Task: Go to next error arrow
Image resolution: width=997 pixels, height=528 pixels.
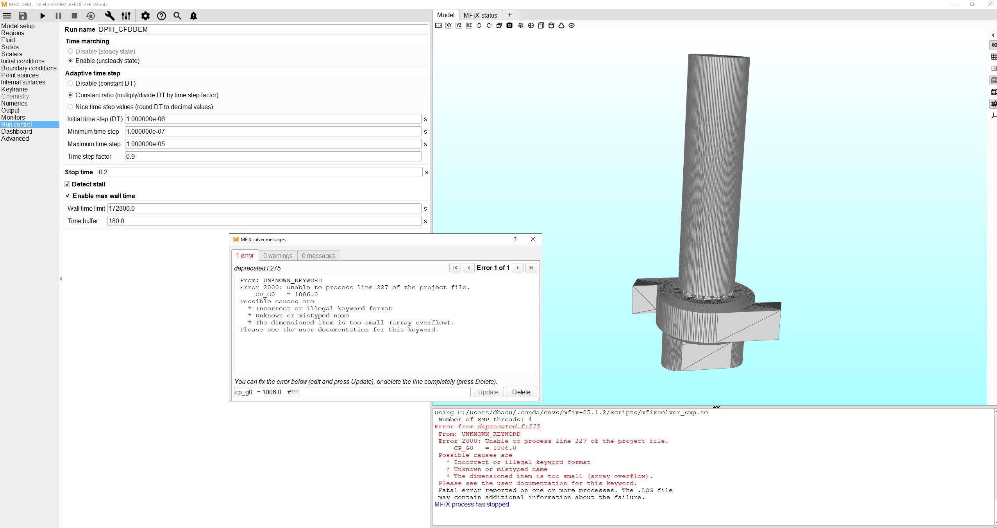Action: click(x=518, y=268)
